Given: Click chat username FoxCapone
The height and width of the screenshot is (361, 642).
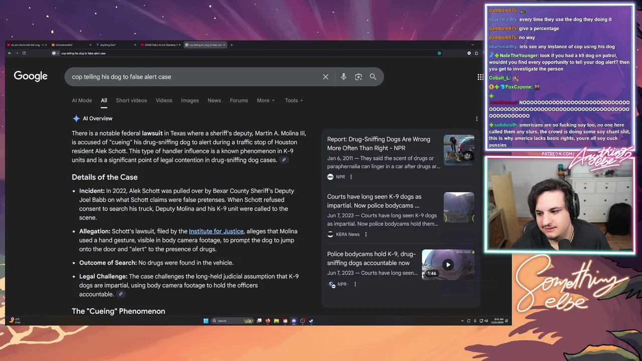Looking at the screenshot, I should point(519,87).
